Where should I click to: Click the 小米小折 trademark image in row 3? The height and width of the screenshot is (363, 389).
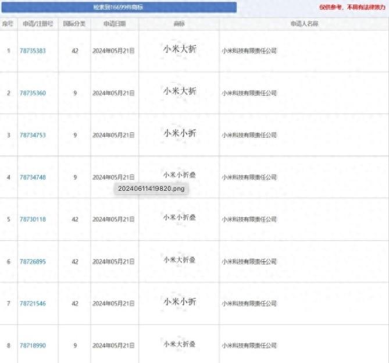[x=180, y=133]
